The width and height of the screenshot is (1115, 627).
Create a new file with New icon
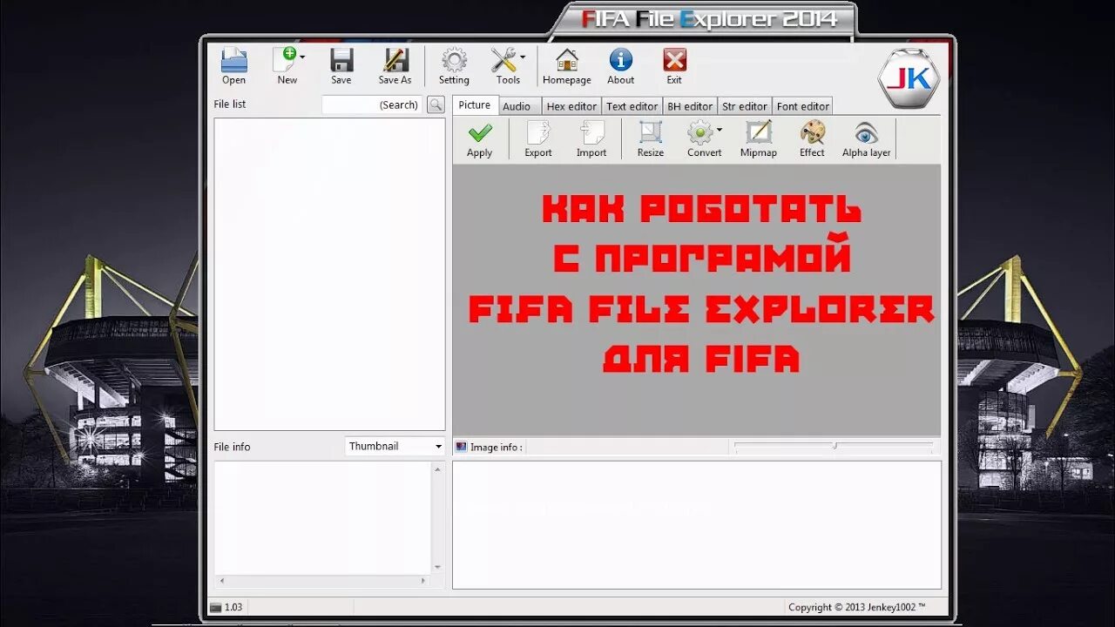[285, 60]
